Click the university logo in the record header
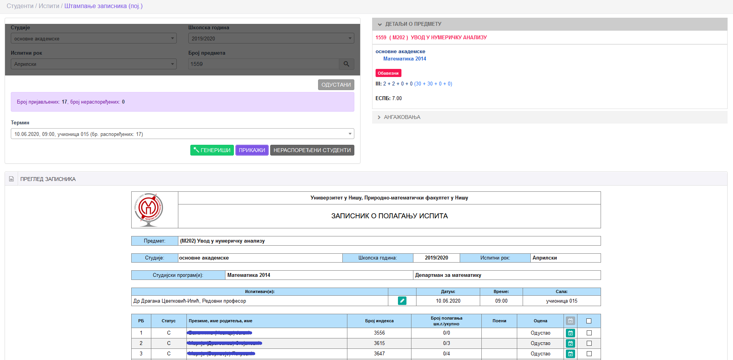Viewport: 733px width, 360px height. 149,209
